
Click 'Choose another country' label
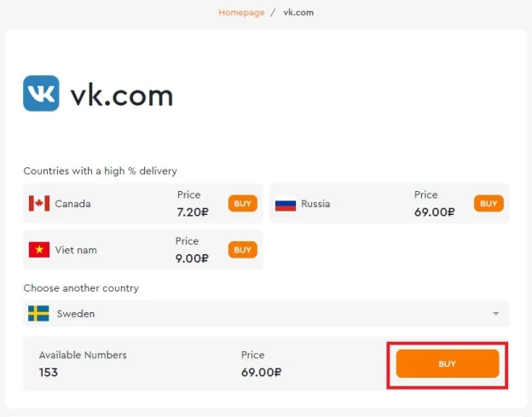(81, 288)
